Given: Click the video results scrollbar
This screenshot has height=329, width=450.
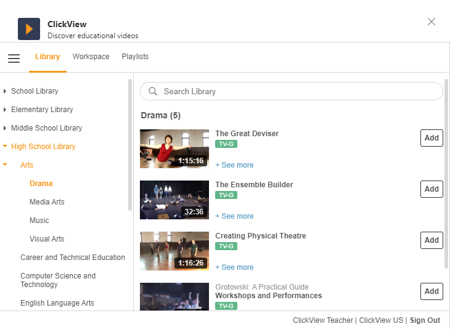Looking at the screenshot, I should coord(446,174).
